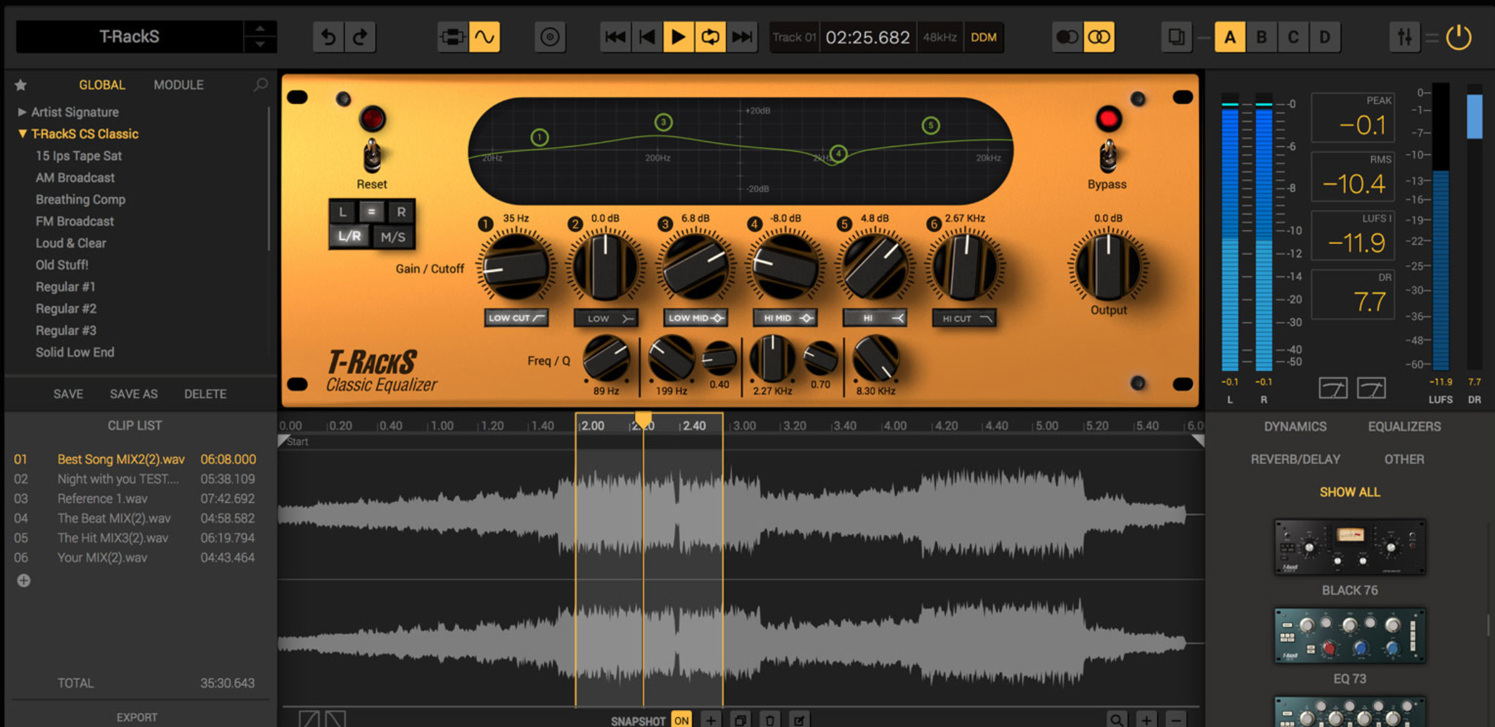The height and width of the screenshot is (727, 1495).
Task: Toggle the LOW CUT filter type button
Action: pyautogui.click(x=516, y=318)
